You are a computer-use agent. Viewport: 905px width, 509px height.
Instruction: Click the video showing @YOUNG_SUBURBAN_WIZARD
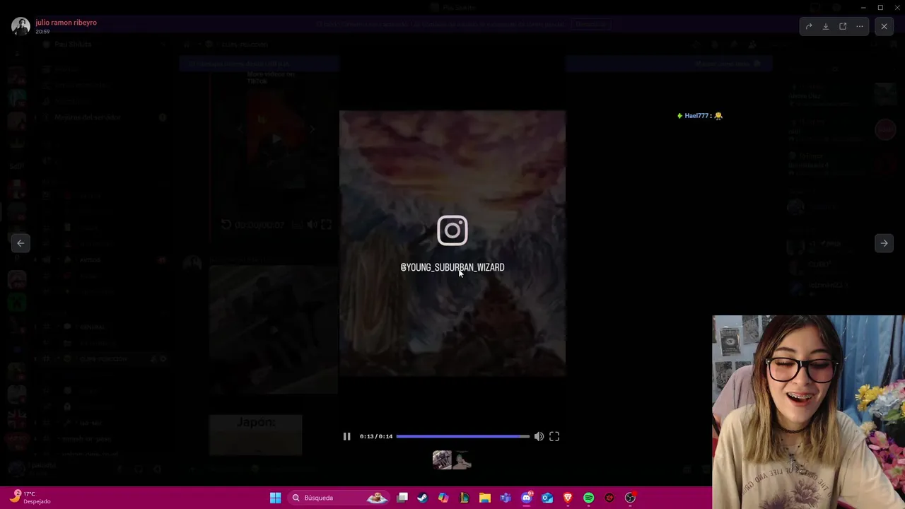pyautogui.click(x=452, y=243)
